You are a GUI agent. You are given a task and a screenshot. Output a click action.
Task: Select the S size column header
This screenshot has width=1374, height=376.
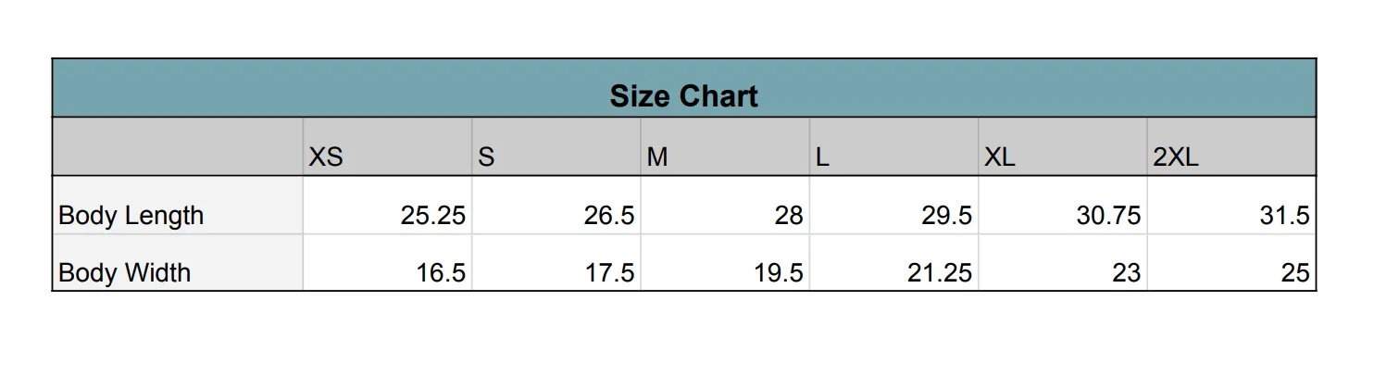coord(556,146)
